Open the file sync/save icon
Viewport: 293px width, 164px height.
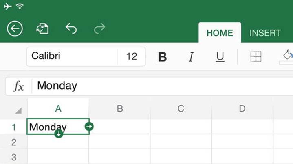[42, 28]
